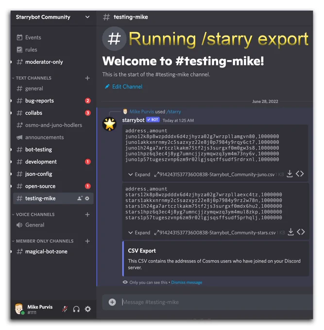Screen dimensions: 324x330
Task: Open the collabs channel
Action: click(30, 113)
